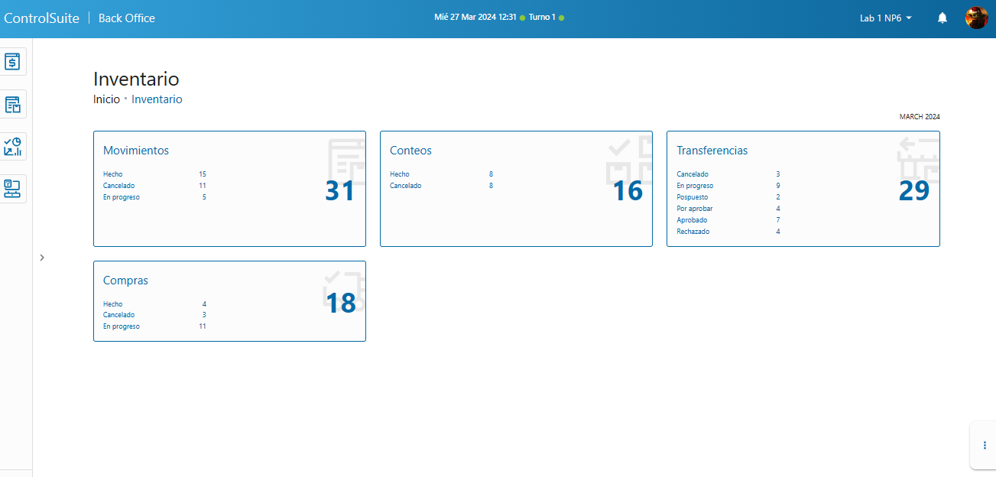
Task: Click the inventory box sidebar icon
Action: [x=14, y=104]
